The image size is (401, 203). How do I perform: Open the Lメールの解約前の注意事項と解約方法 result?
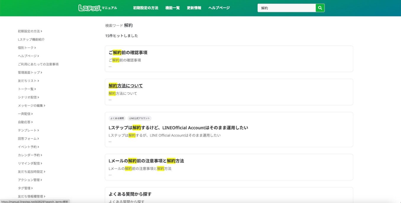click(x=146, y=161)
